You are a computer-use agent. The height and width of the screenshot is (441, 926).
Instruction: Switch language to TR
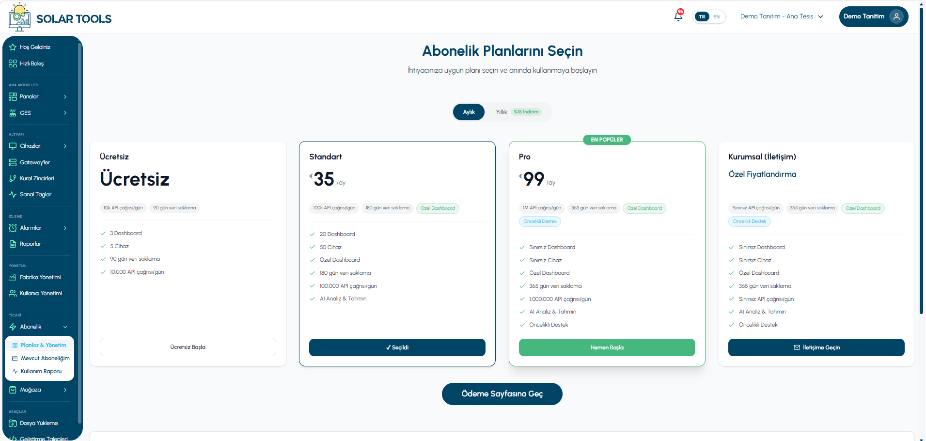click(x=702, y=16)
